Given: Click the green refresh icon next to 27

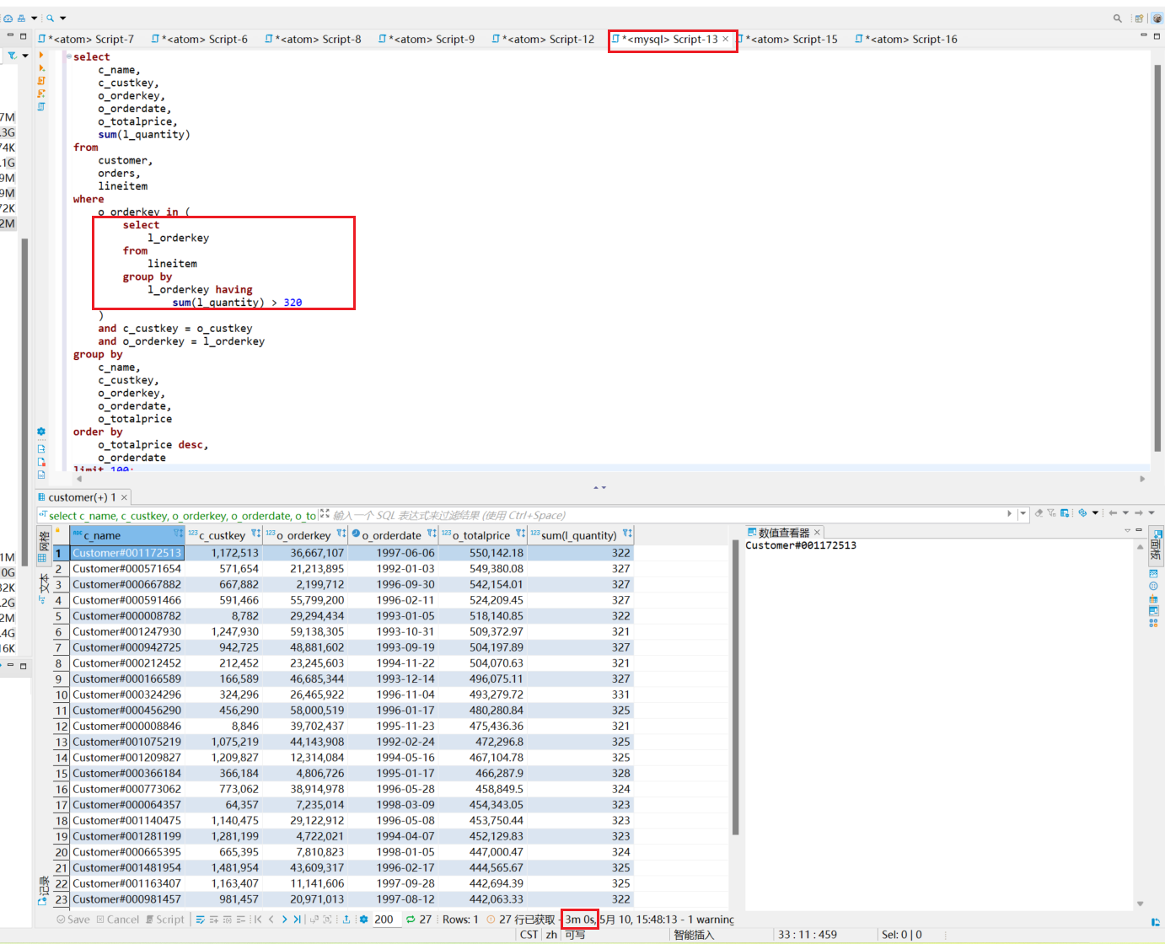Looking at the screenshot, I should click(411, 920).
